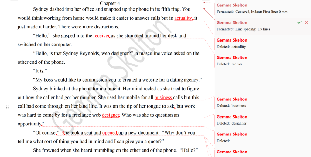The width and height of the screenshot is (311, 157).
Task: Click the paragraph drag handle dots icon
Action: pyautogui.click(x=7, y=107)
